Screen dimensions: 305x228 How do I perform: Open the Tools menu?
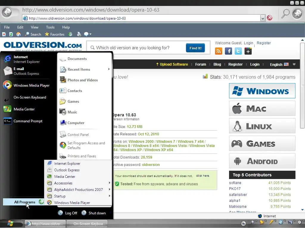pyautogui.click(x=50, y=27)
